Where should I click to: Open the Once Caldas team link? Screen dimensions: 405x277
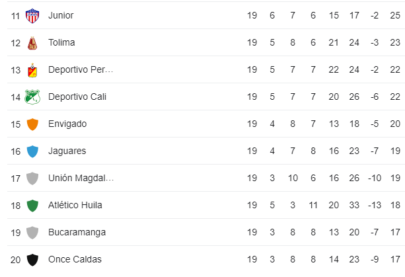pyautogui.click(x=75, y=259)
